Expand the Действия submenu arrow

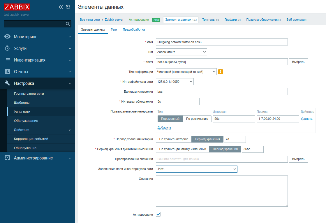coord(70,130)
